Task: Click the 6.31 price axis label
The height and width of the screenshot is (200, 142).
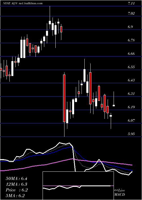Action: click(x=131, y=94)
